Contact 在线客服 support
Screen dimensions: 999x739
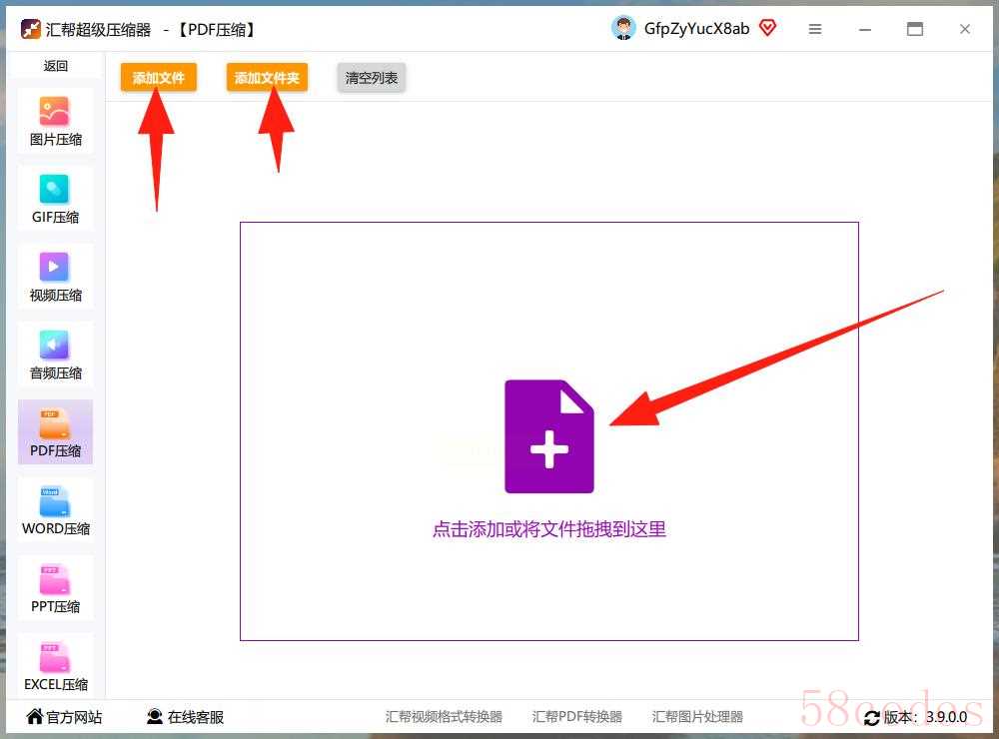185,717
